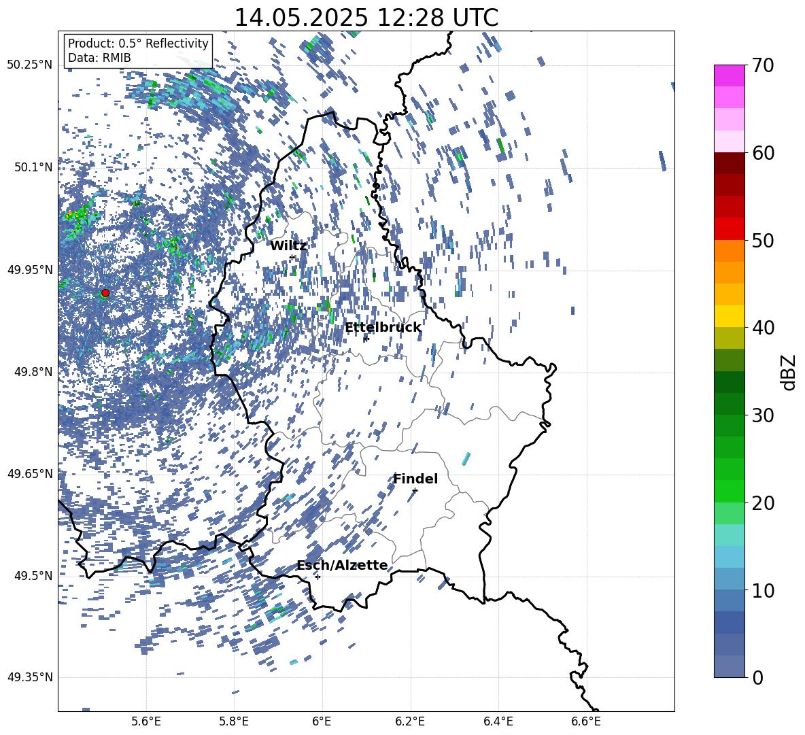Click the latitude label '49.95°N'
Image resolution: width=805 pixels, height=735 pixels.
30,269
